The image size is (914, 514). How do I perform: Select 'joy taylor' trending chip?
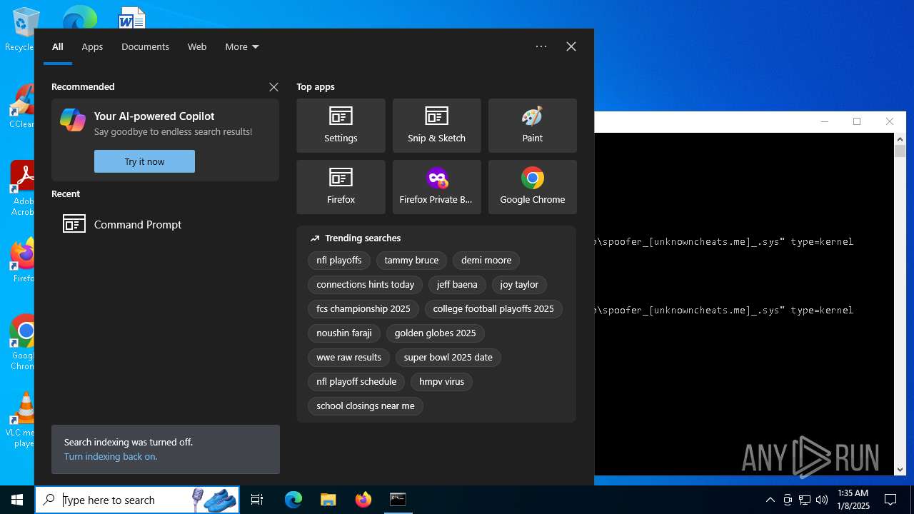coord(519,285)
